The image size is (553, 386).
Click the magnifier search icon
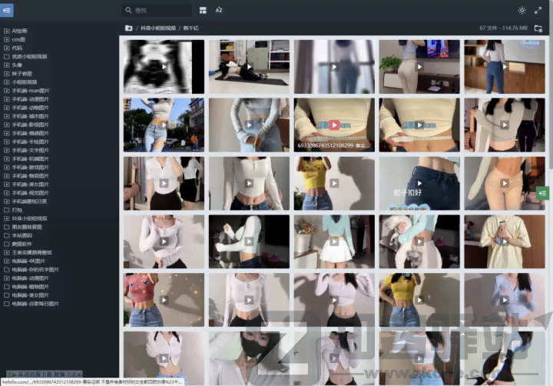[128, 11]
